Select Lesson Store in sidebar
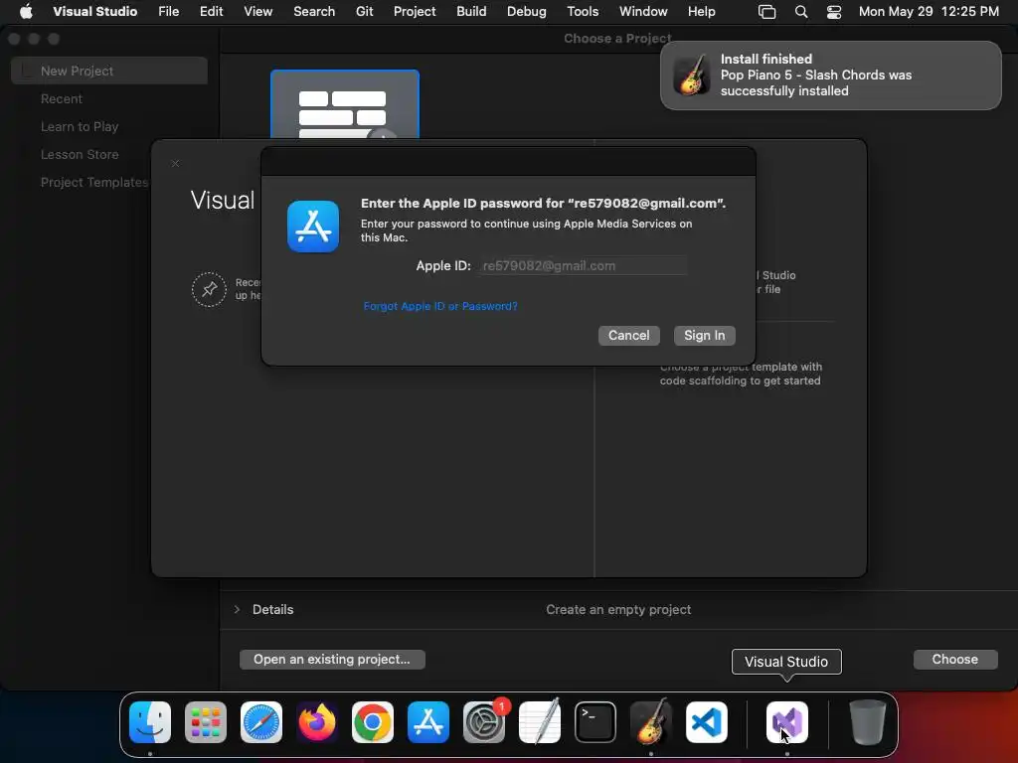The height and width of the screenshot is (763, 1018). [80, 154]
